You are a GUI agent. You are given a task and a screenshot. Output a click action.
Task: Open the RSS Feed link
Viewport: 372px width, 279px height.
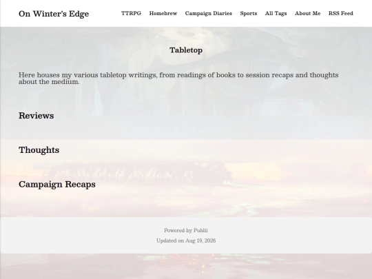tap(341, 13)
